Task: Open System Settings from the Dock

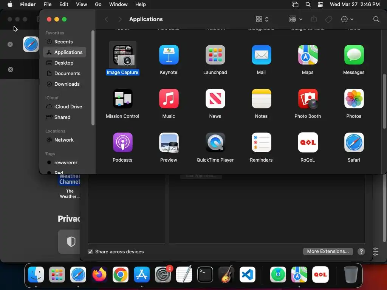Action: [x=163, y=275]
